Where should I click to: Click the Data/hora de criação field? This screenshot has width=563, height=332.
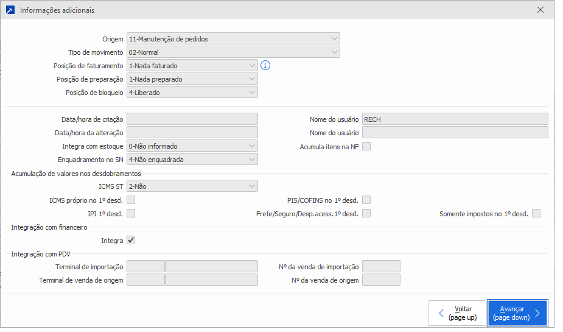pyautogui.click(x=192, y=119)
